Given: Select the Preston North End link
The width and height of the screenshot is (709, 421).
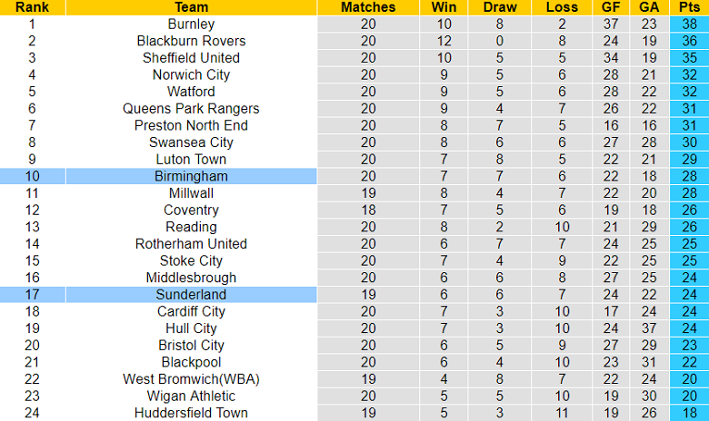Looking at the screenshot, I should [191, 125].
